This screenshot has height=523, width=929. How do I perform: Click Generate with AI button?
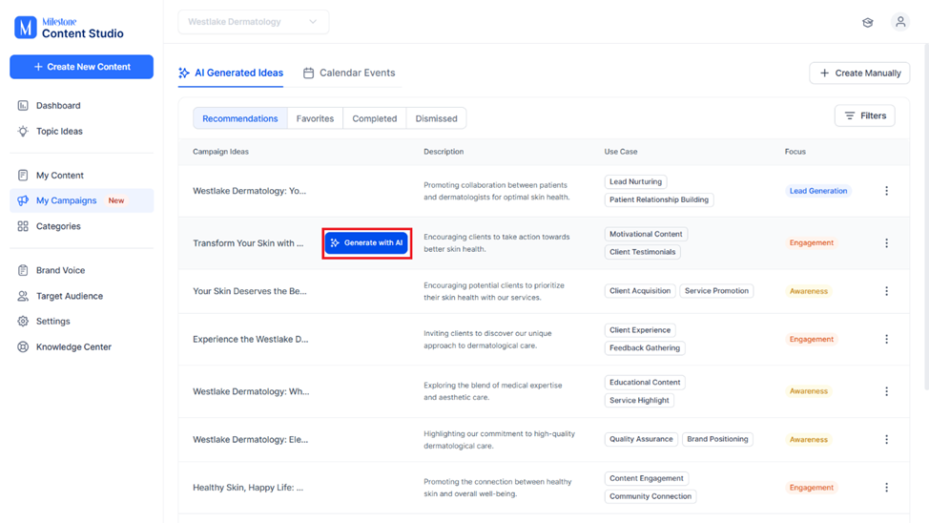367,243
